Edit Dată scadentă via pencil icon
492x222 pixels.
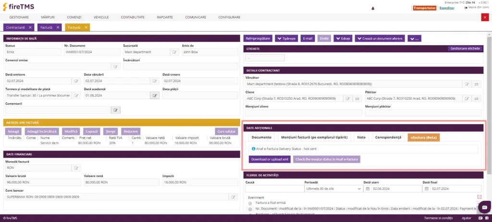(154, 95)
